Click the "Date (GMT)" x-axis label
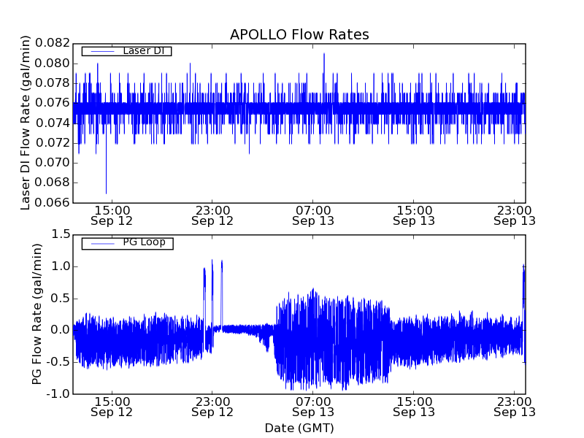Viewport: 584px width, 438px height. [299, 428]
